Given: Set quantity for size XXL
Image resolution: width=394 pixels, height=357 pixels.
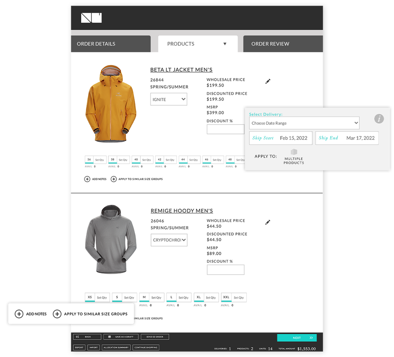Looking at the screenshot, I should (x=239, y=297).
